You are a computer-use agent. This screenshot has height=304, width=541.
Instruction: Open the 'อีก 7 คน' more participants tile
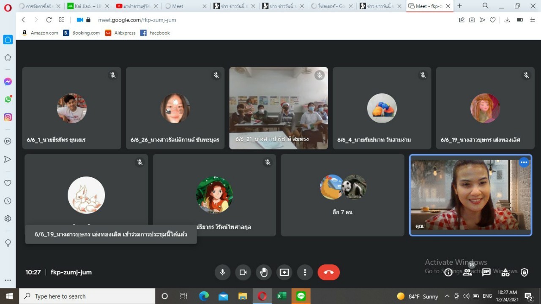click(x=342, y=195)
